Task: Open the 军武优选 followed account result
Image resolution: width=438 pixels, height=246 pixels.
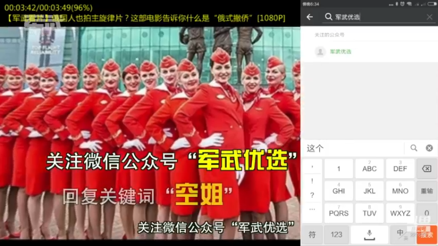Action: tap(369, 51)
